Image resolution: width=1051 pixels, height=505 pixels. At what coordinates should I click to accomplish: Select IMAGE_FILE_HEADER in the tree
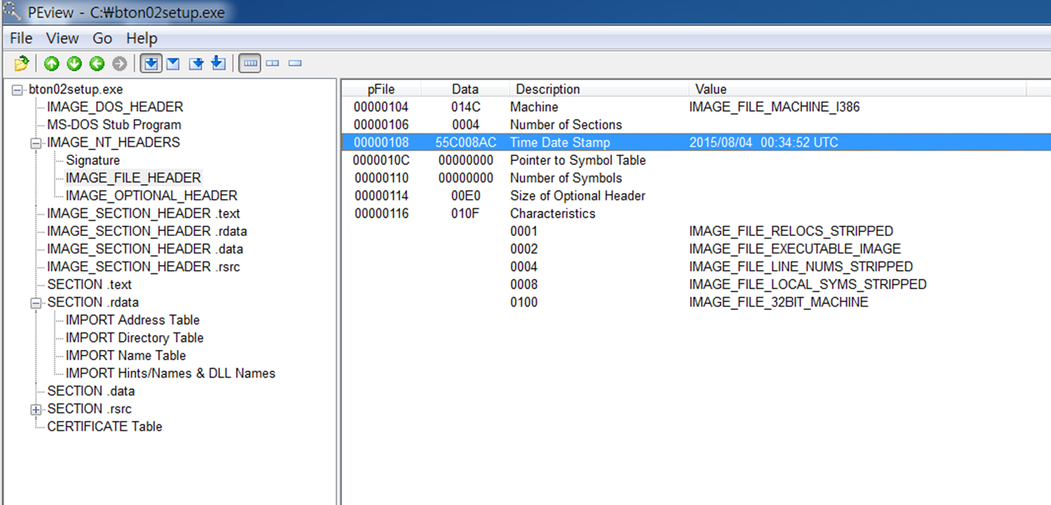coord(133,177)
